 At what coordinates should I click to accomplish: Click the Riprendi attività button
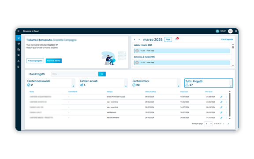click(54, 61)
